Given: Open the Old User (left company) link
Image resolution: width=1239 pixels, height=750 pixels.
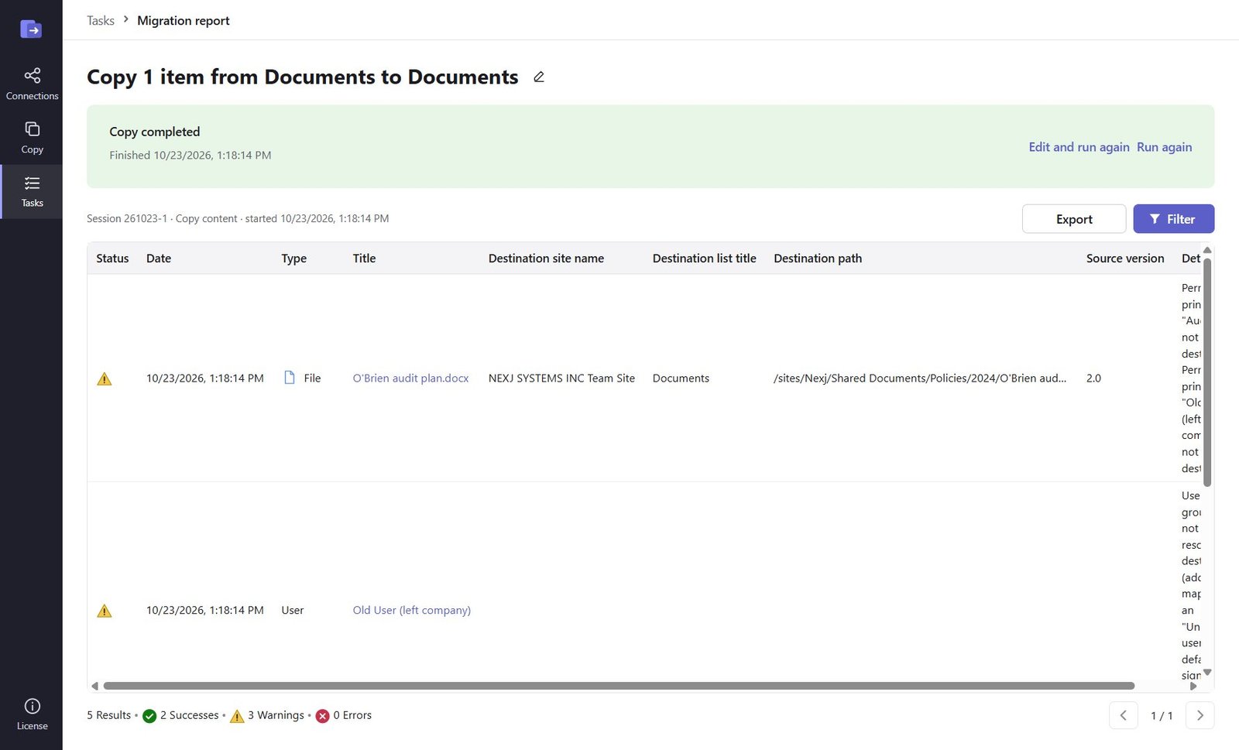Looking at the screenshot, I should tap(411, 610).
